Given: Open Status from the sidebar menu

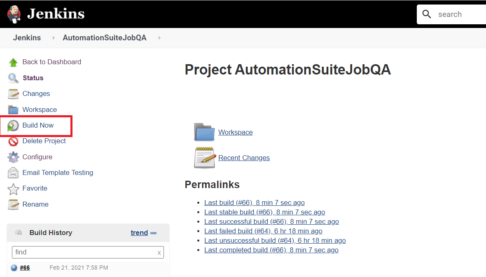Looking at the screenshot, I should click(33, 78).
